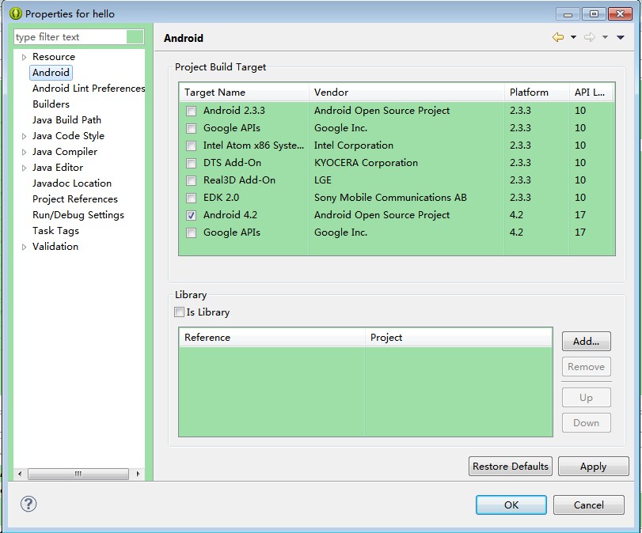Screen dimensions: 642x533
Task: Click the Restore Defaults button
Action: pyautogui.click(x=510, y=467)
